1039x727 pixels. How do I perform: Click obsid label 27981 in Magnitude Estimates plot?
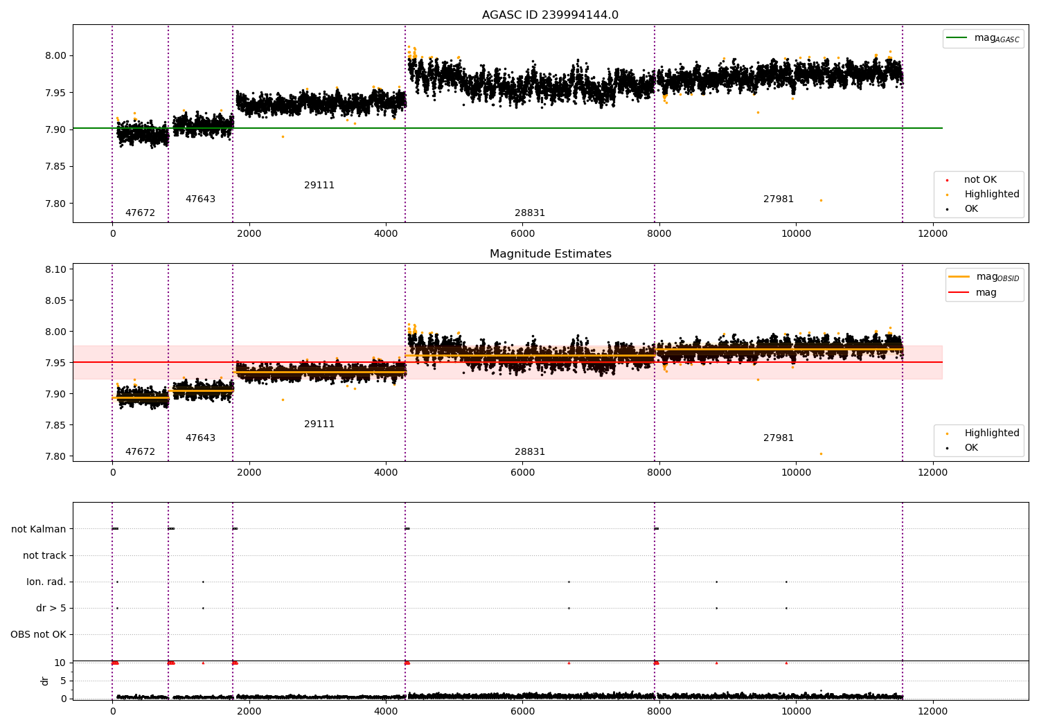tap(779, 438)
